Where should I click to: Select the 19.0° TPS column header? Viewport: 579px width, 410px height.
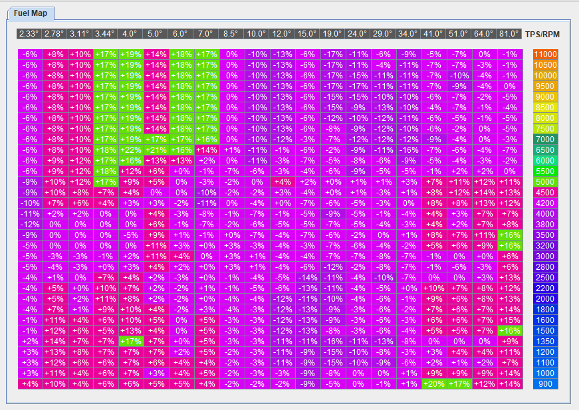(x=332, y=34)
